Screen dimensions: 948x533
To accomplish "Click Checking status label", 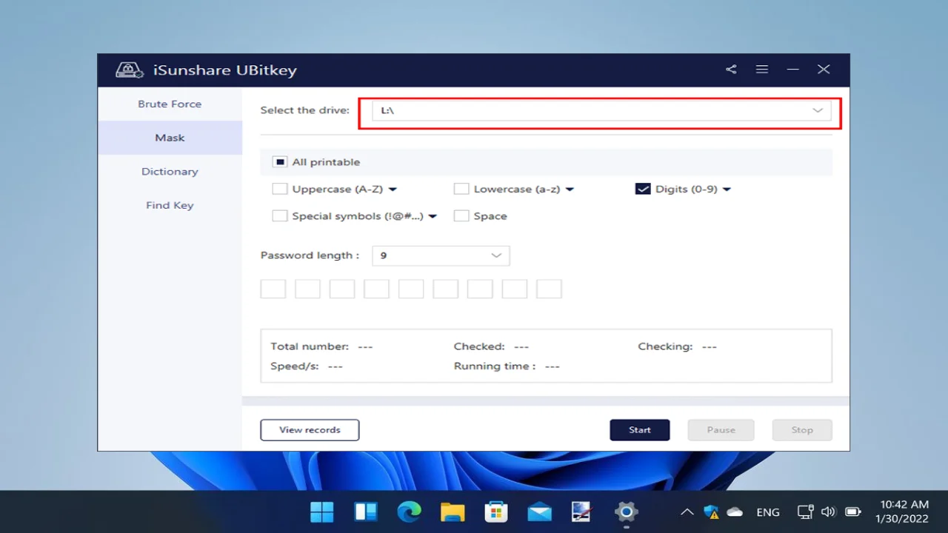I will click(x=665, y=346).
